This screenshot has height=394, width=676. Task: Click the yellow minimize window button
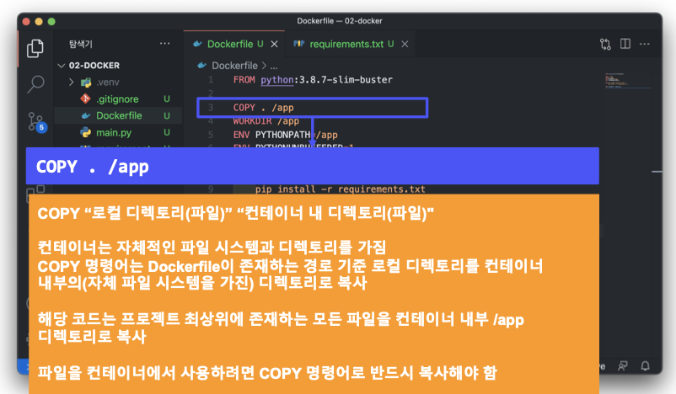click(x=39, y=21)
